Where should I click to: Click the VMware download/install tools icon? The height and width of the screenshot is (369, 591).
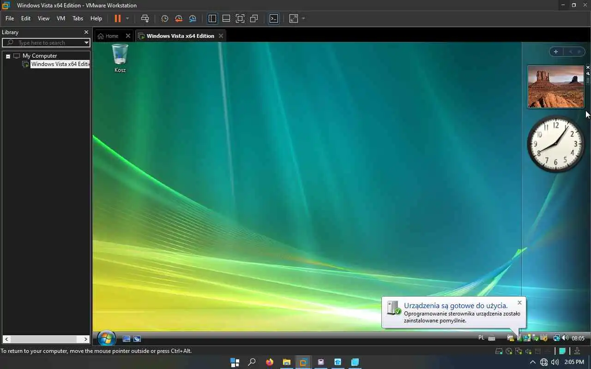577,351
